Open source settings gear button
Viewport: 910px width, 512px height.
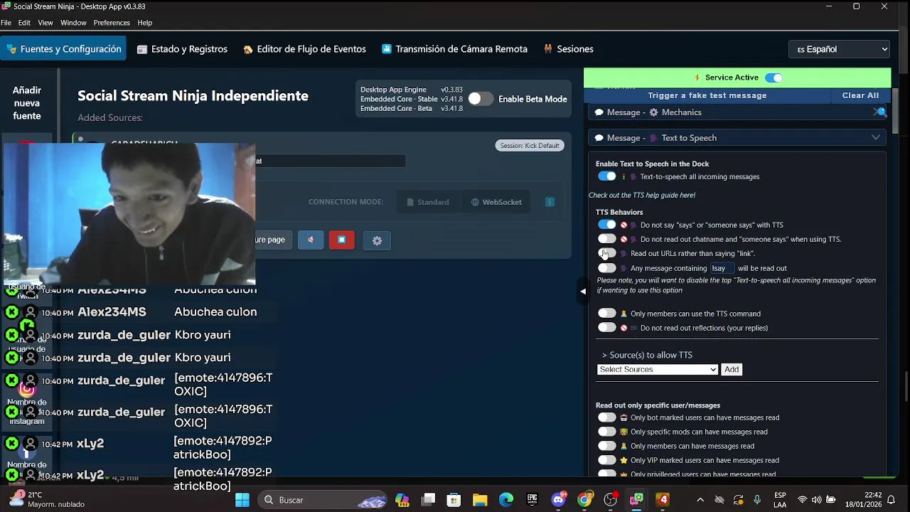(378, 241)
